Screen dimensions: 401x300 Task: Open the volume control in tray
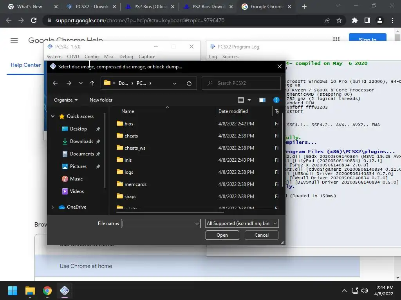tap(365, 291)
